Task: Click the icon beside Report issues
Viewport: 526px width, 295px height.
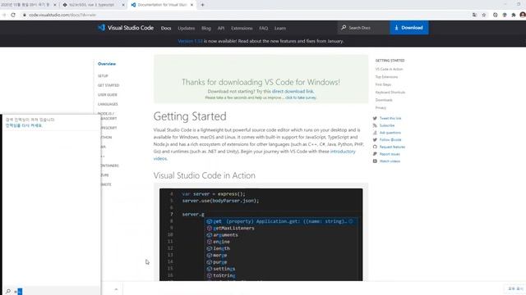Action: [375, 154]
